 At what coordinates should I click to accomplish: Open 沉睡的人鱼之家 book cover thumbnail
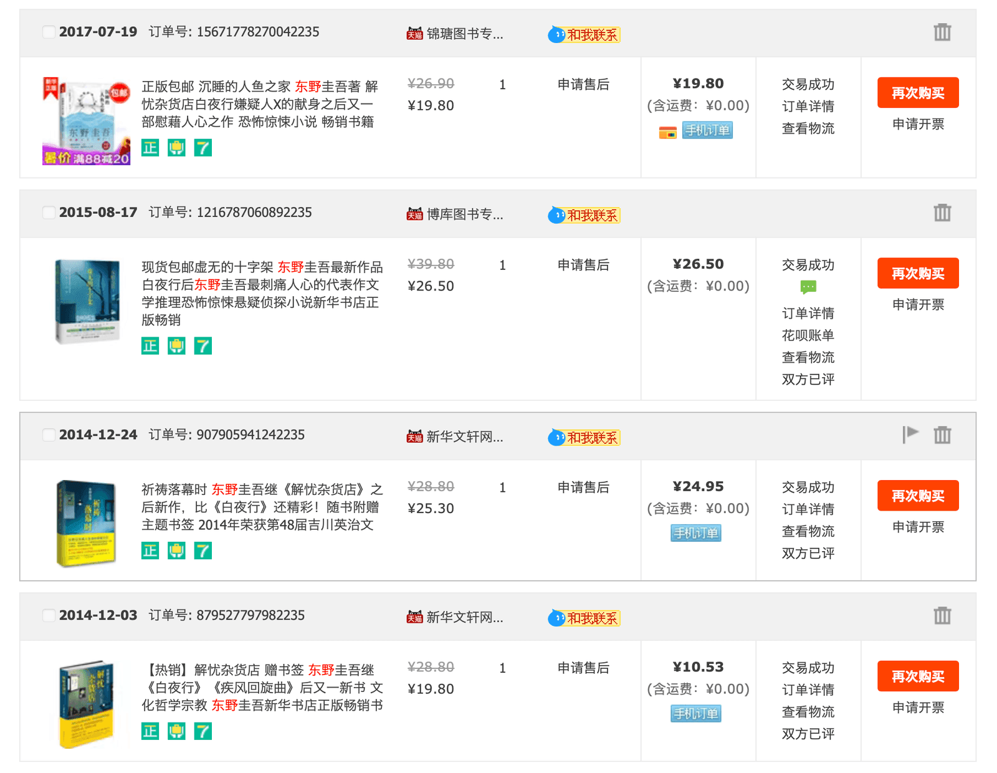pos(86,121)
